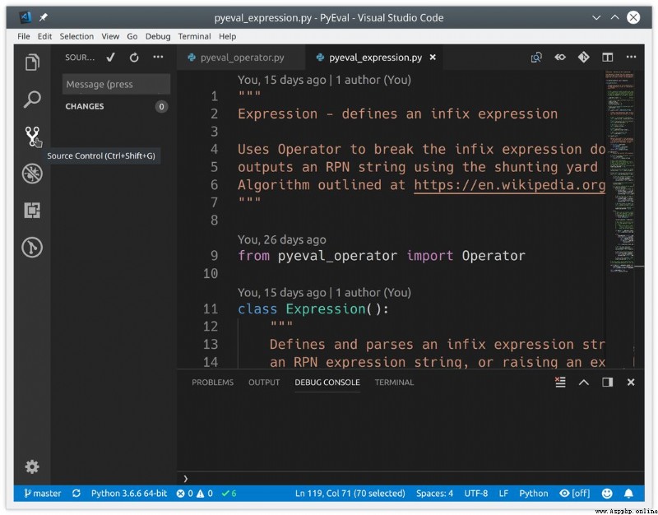Screen dimensions: 658x515
Task: Open the Manage gear menu
Action: 32,466
